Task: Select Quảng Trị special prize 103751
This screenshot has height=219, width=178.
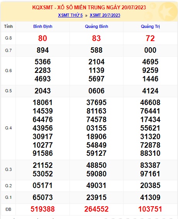Action: [150, 209]
